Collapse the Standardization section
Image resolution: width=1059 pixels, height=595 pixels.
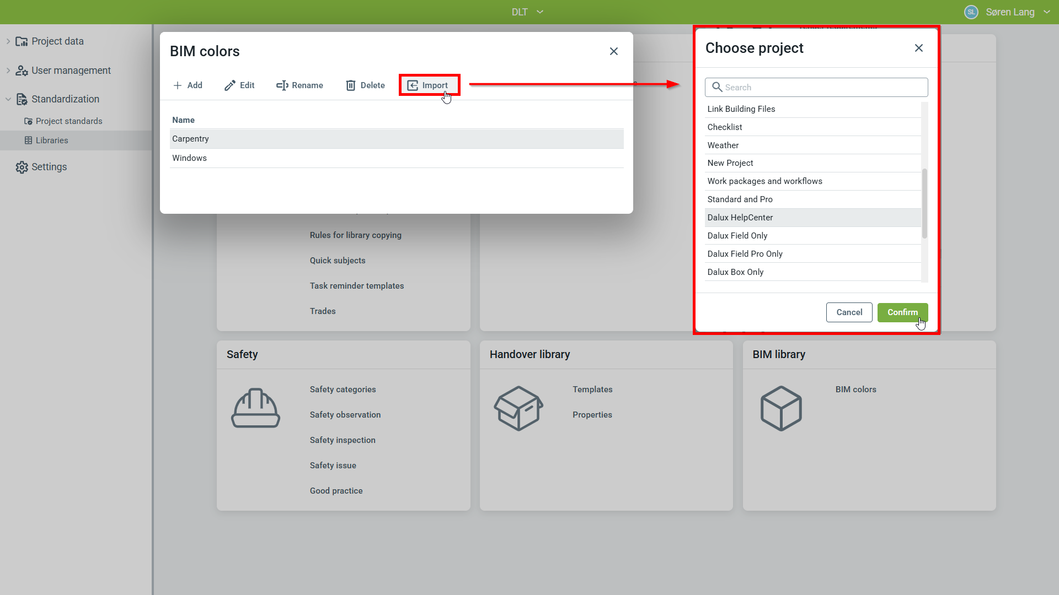[x=8, y=99]
